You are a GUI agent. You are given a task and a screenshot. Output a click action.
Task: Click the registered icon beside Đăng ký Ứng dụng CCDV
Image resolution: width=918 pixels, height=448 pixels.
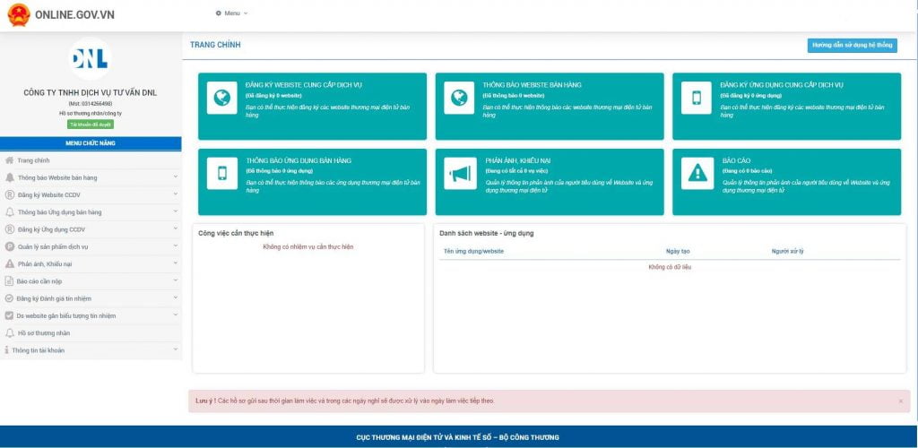pyautogui.click(x=9, y=229)
